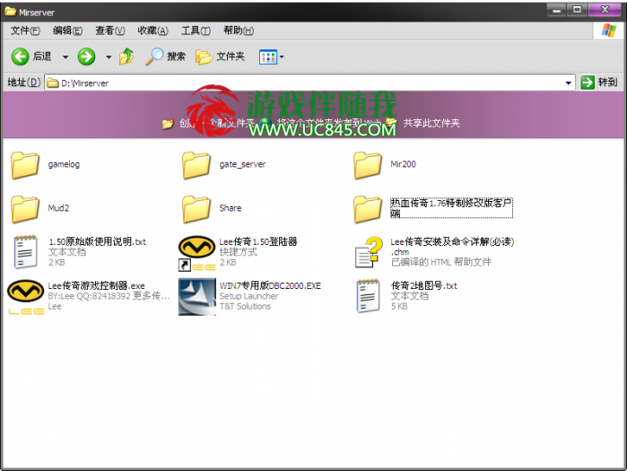The image size is (627, 471).
Task: Open the 查看(V) menu
Action: (x=110, y=31)
